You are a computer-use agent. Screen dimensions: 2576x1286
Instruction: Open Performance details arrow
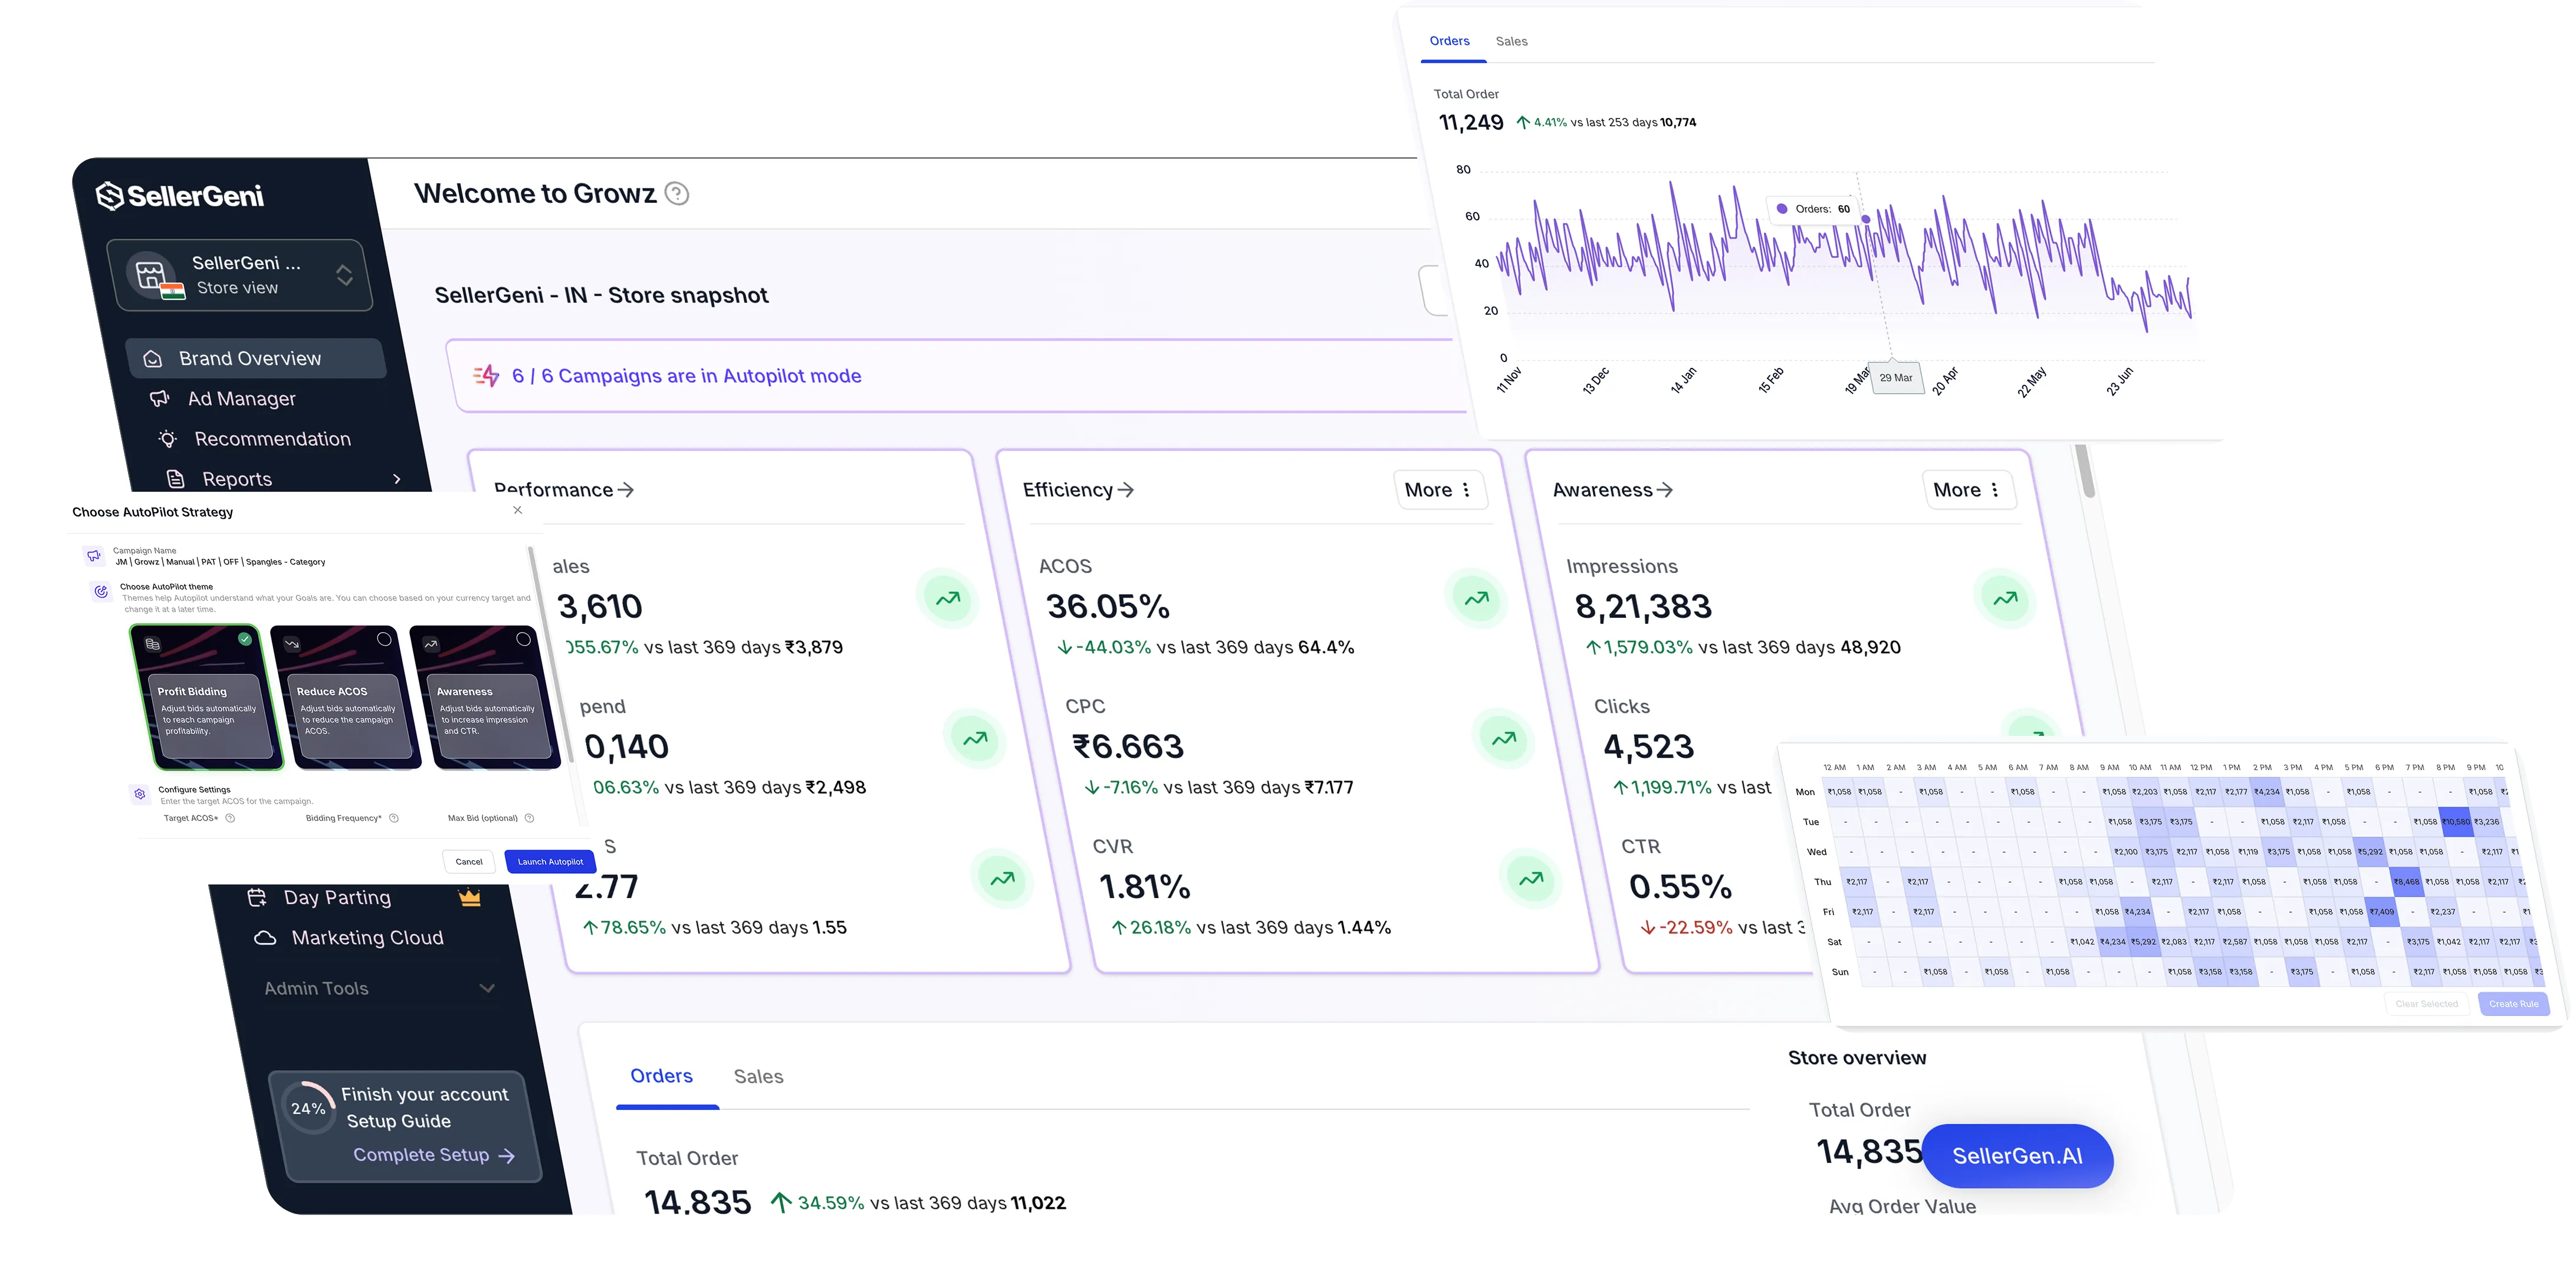[x=626, y=489]
